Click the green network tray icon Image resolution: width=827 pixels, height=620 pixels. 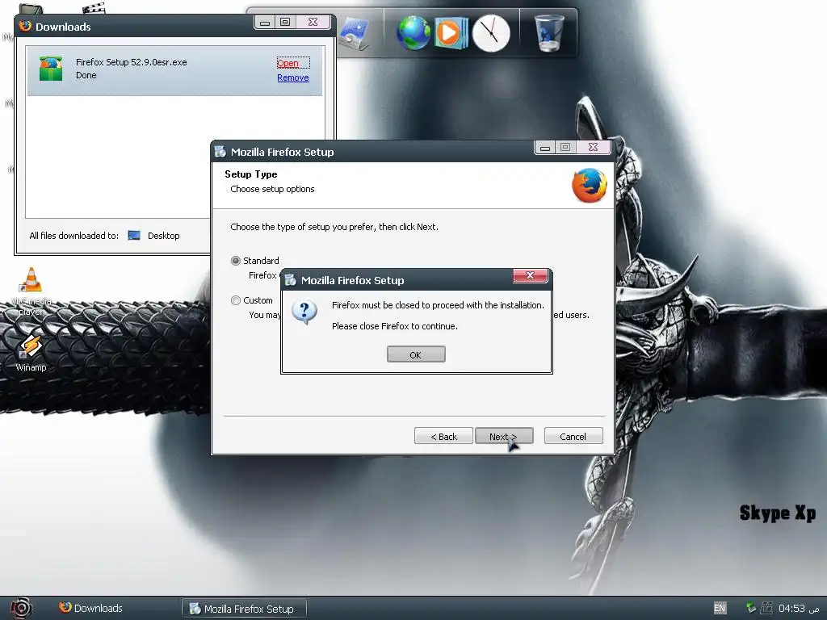coord(751,607)
